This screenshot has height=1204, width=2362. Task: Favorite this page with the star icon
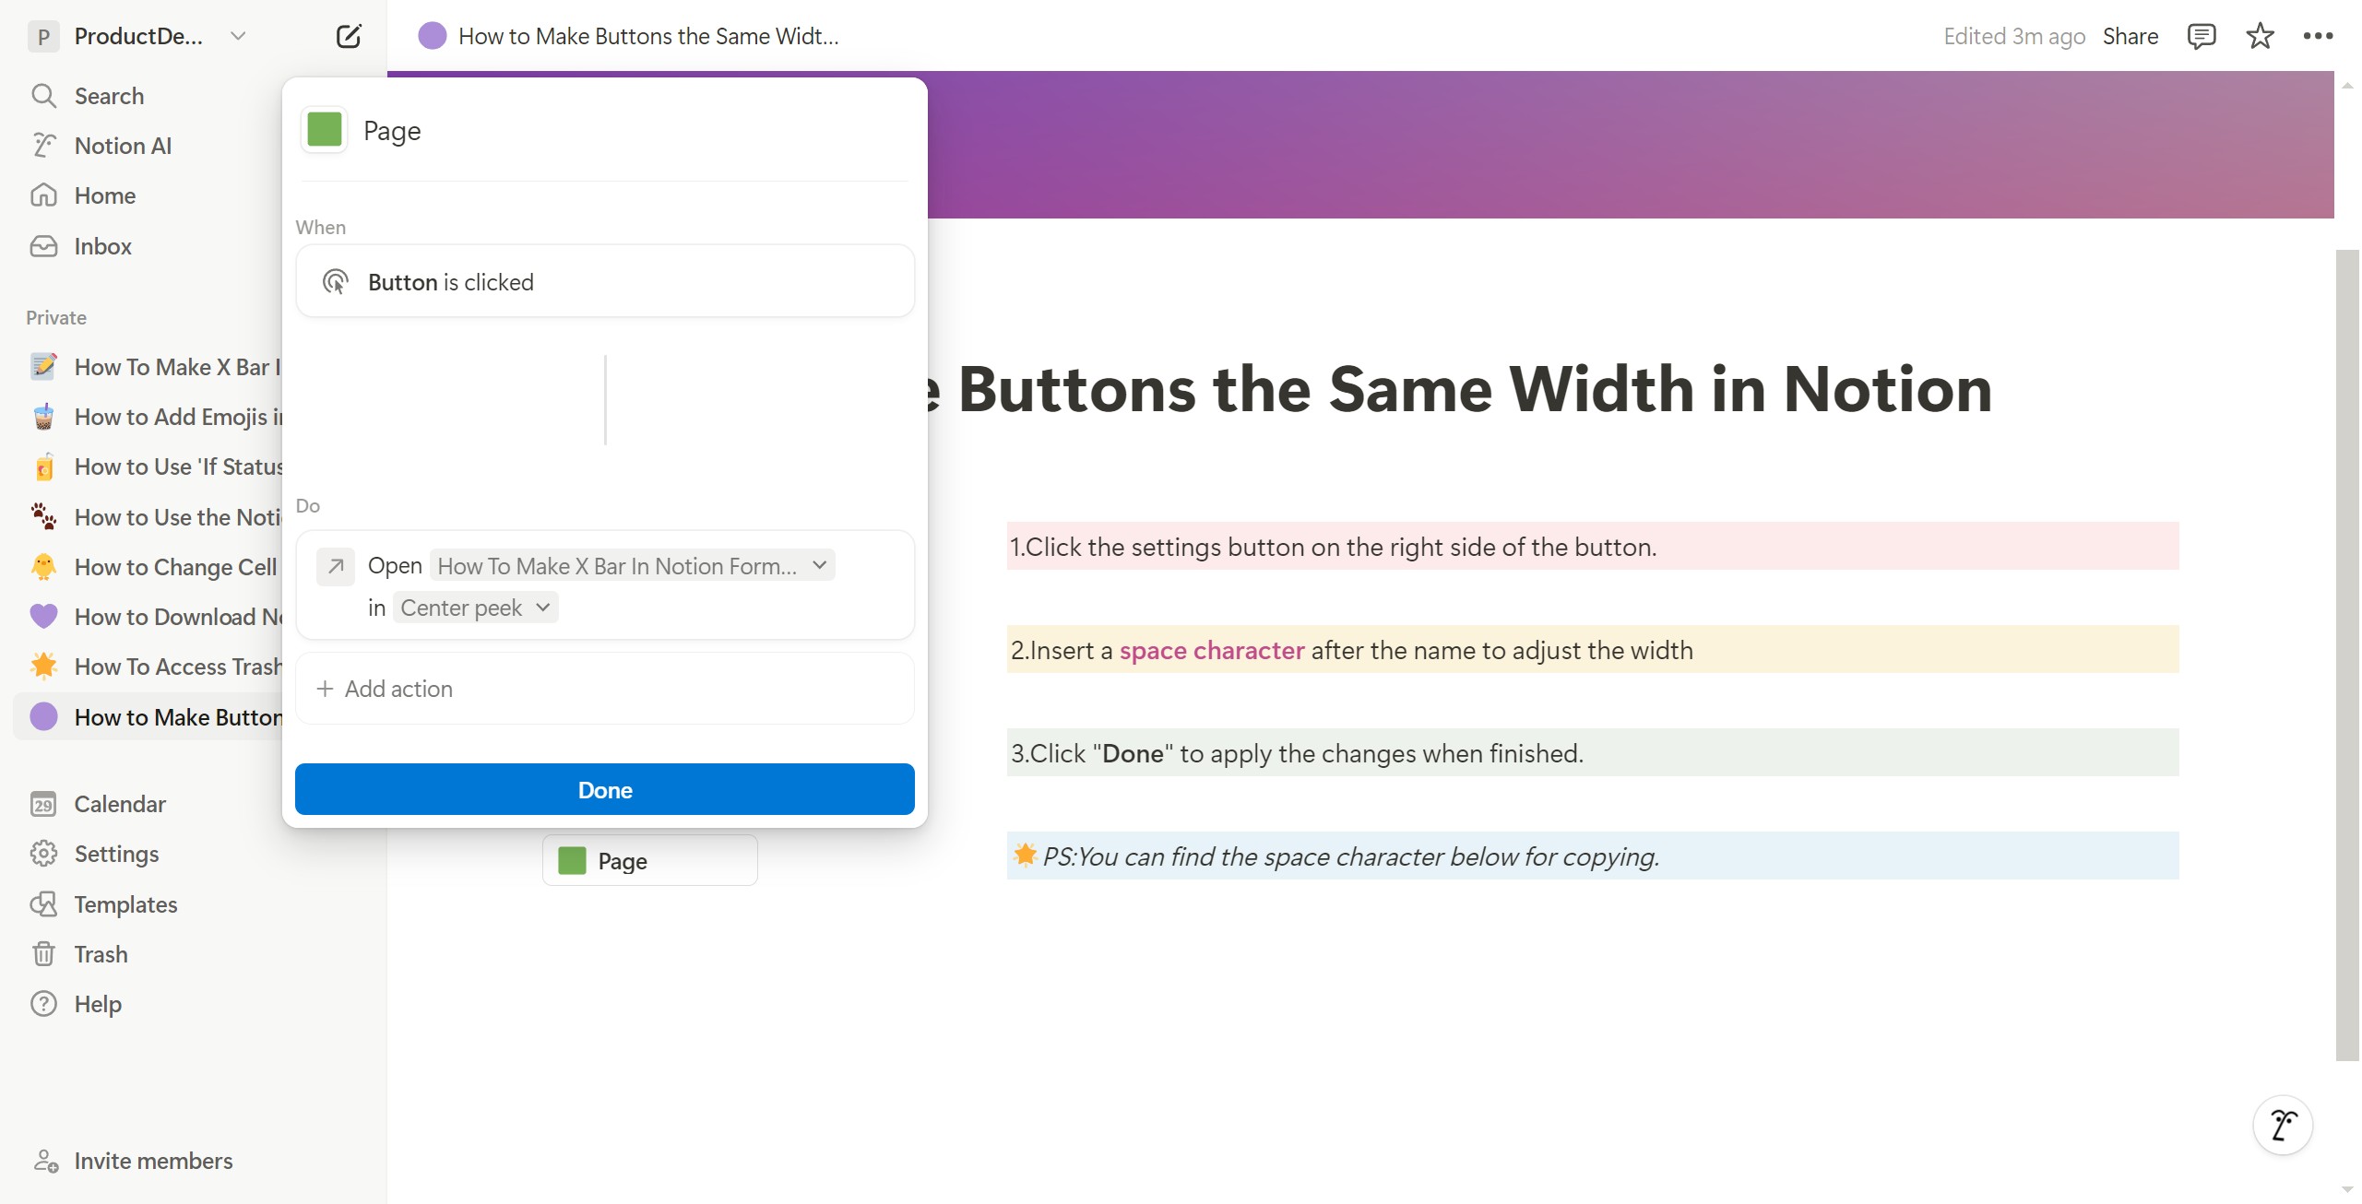(2260, 36)
